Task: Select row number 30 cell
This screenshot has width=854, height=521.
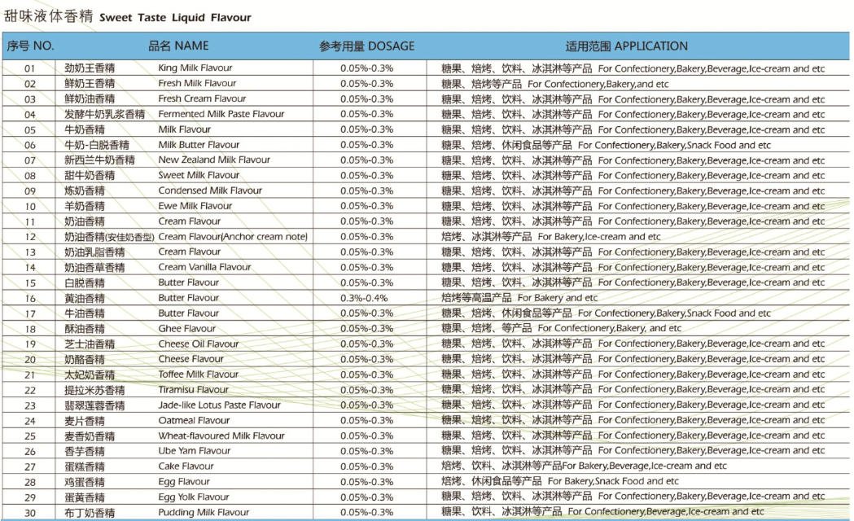Action: pyautogui.click(x=30, y=513)
